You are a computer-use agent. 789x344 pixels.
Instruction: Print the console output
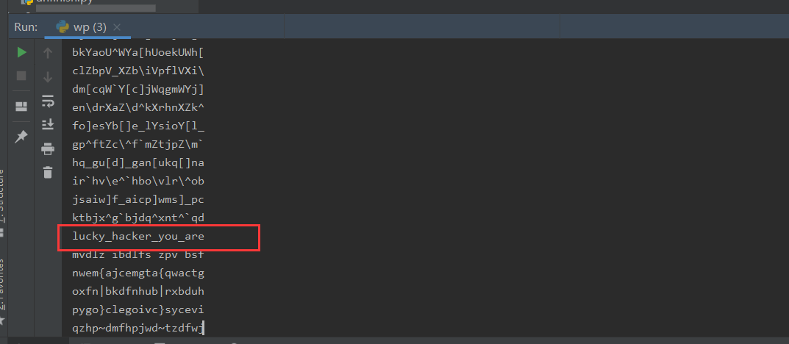tap(48, 148)
